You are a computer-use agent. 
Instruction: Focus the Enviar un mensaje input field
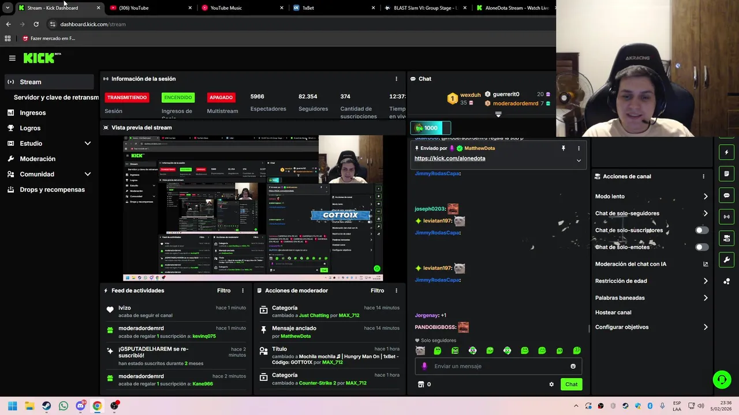click(498, 366)
